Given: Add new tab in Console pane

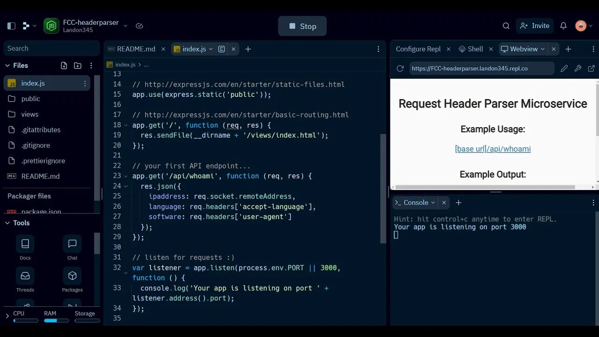Looking at the screenshot, I should 459,202.
